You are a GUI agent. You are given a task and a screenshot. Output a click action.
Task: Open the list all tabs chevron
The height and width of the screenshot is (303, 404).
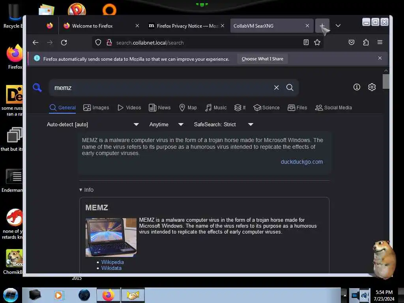(x=338, y=26)
